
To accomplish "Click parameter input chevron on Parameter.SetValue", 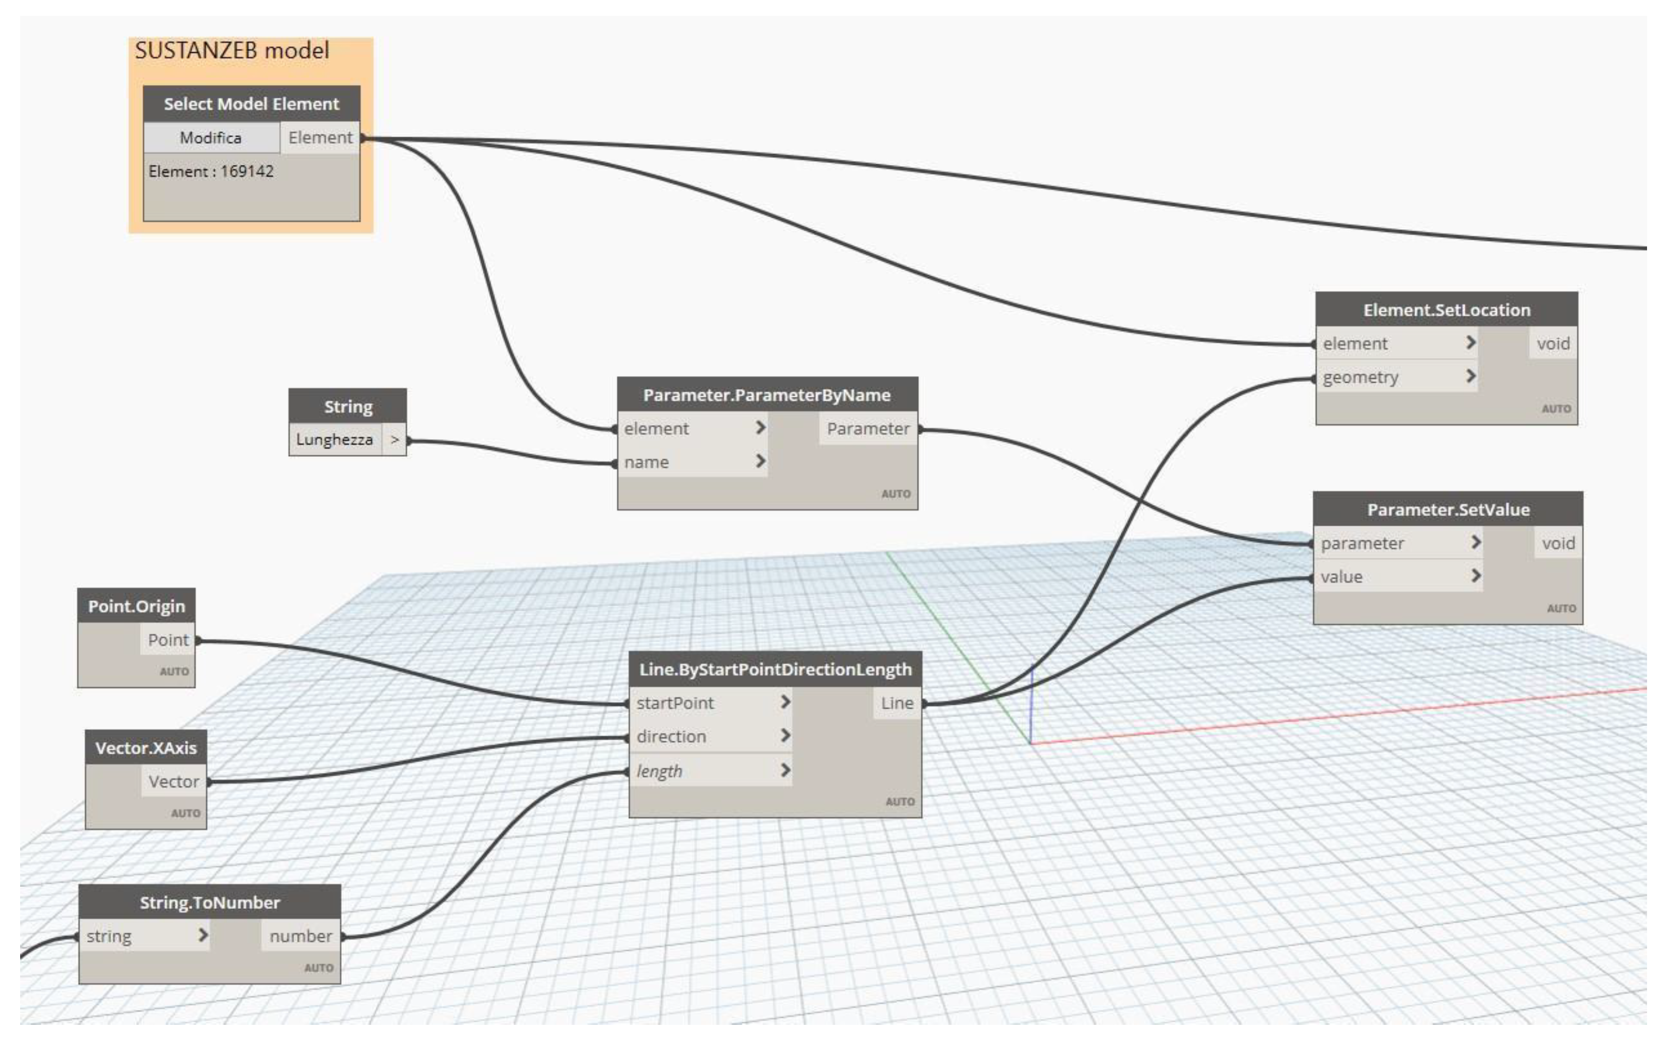I will [x=1476, y=543].
